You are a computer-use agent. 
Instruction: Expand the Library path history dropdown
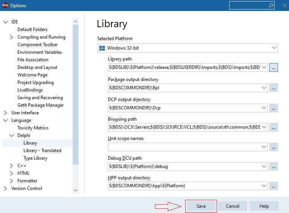264,67
